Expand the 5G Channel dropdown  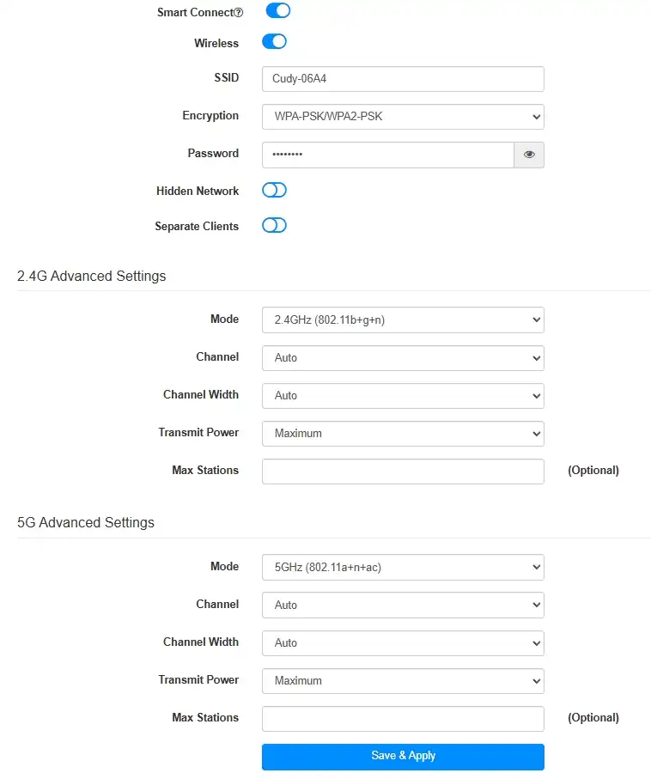(403, 606)
